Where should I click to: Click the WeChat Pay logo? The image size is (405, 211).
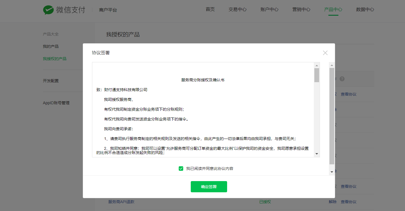click(x=64, y=10)
